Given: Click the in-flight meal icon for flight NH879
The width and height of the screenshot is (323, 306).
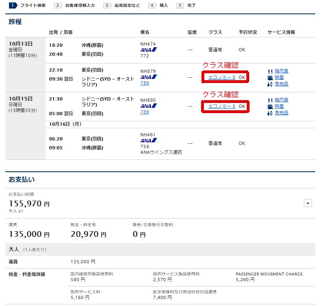Looking at the screenshot, I should 270,71.
